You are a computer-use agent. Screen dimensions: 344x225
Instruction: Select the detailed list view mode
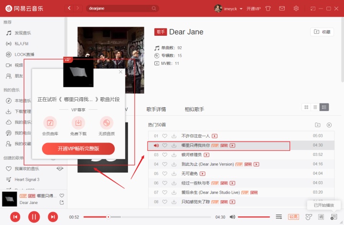(324, 107)
